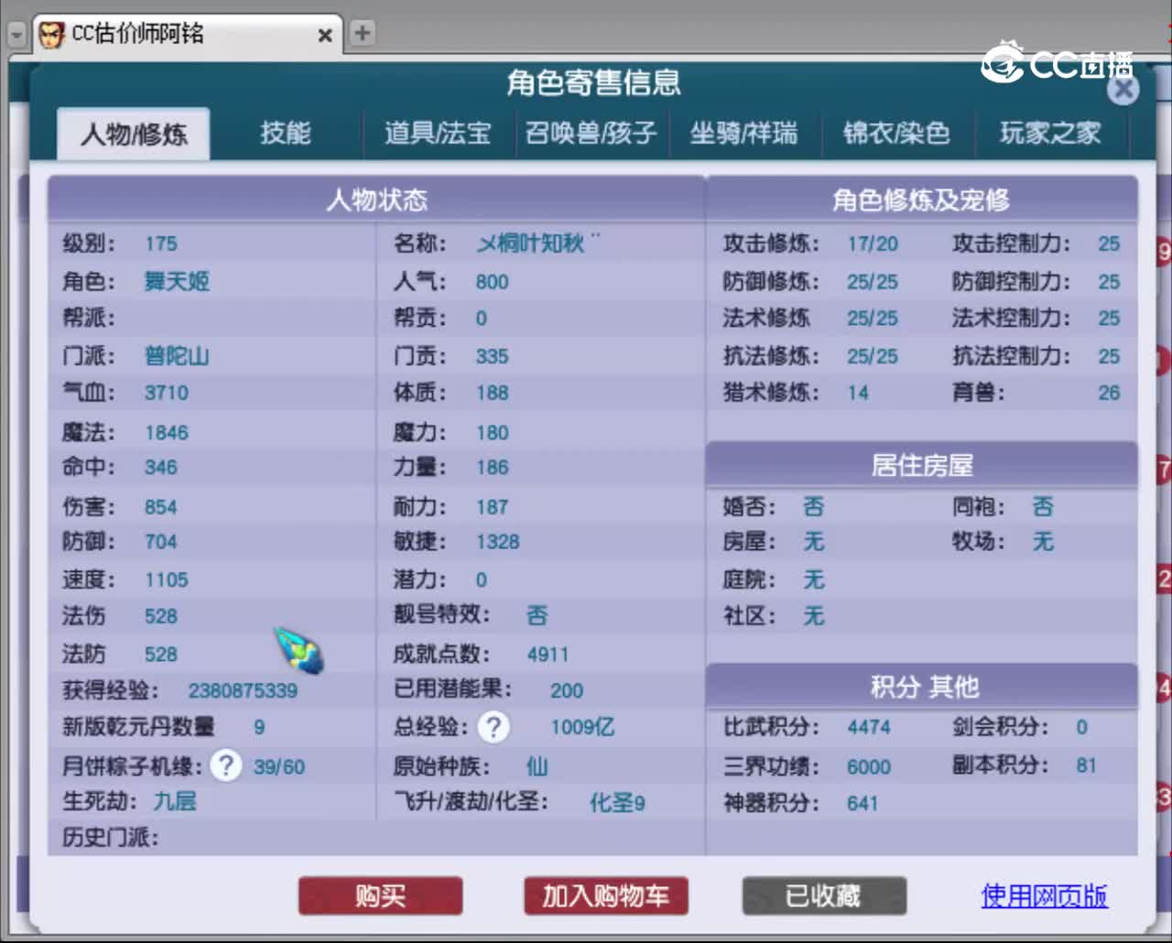Switch to the 人物/修炼 tab

pyautogui.click(x=134, y=134)
